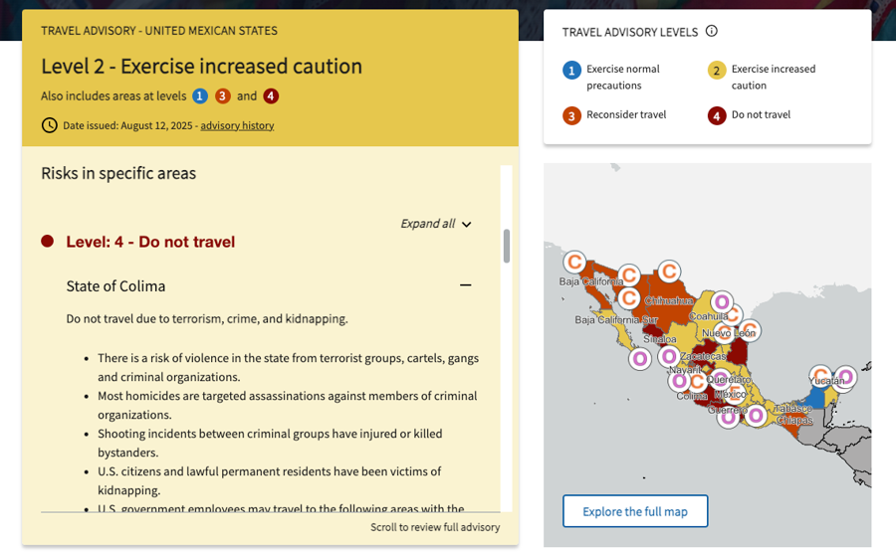Viewport: 896px width, 552px height.
Task: Click the C marker right of the Nuevo León label
Action: (x=749, y=330)
